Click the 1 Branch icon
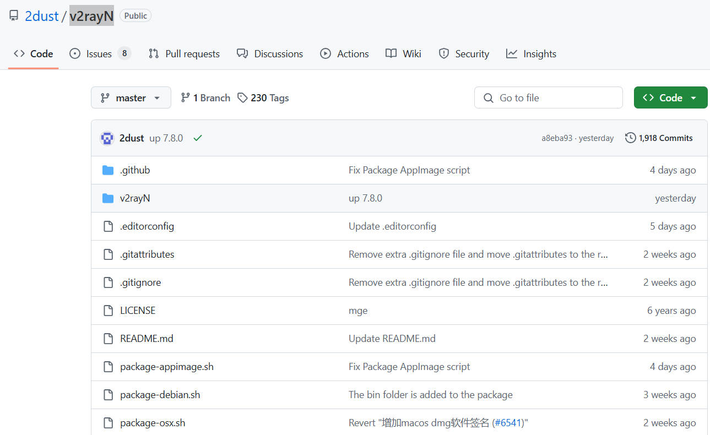Image resolution: width=710 pixels, height=435 pixels. (186, 98)
